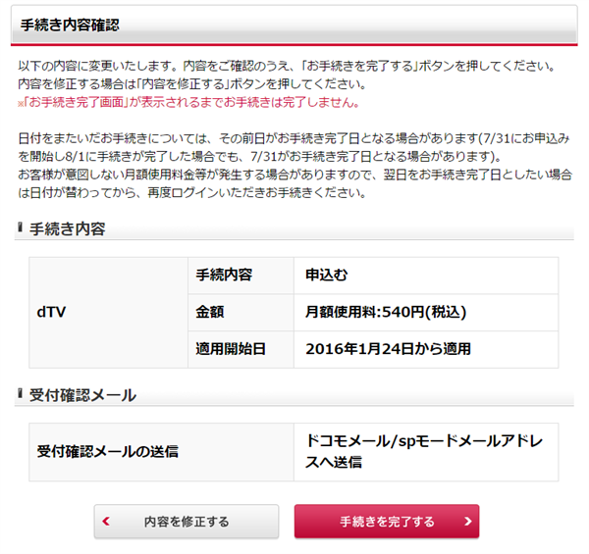The width and height of the screenshot is (589, 554).
Task: Click the red ※ warning notice text
Action: point(188,102)
